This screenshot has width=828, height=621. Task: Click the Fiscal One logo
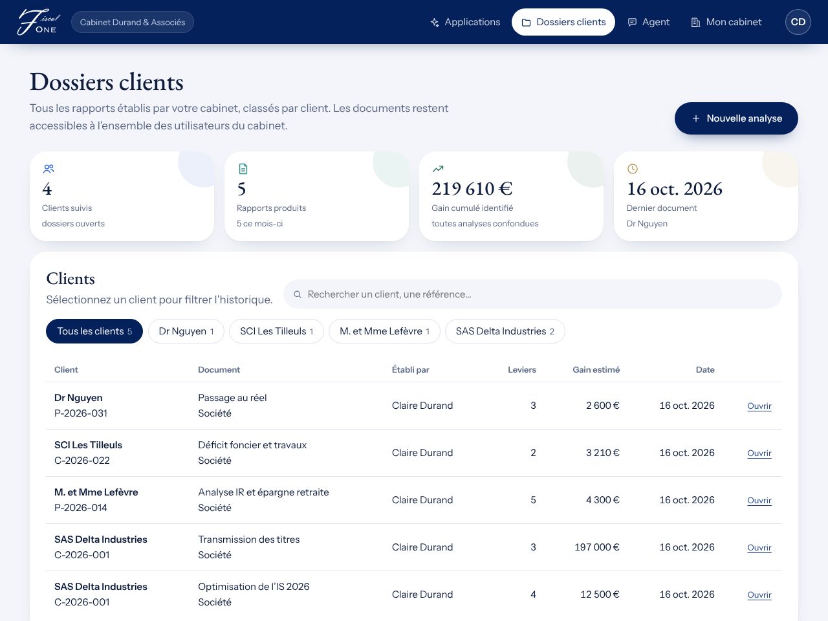(38, 22)
